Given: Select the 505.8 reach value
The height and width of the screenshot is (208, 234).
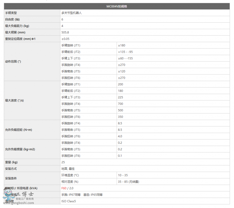Looking at the screenshot, I should [65, 32].
